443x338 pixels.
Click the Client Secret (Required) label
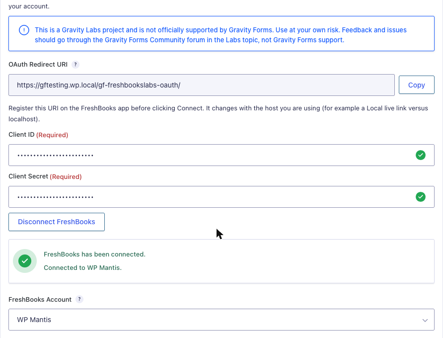pyautogui.click(x=45, y=176)
